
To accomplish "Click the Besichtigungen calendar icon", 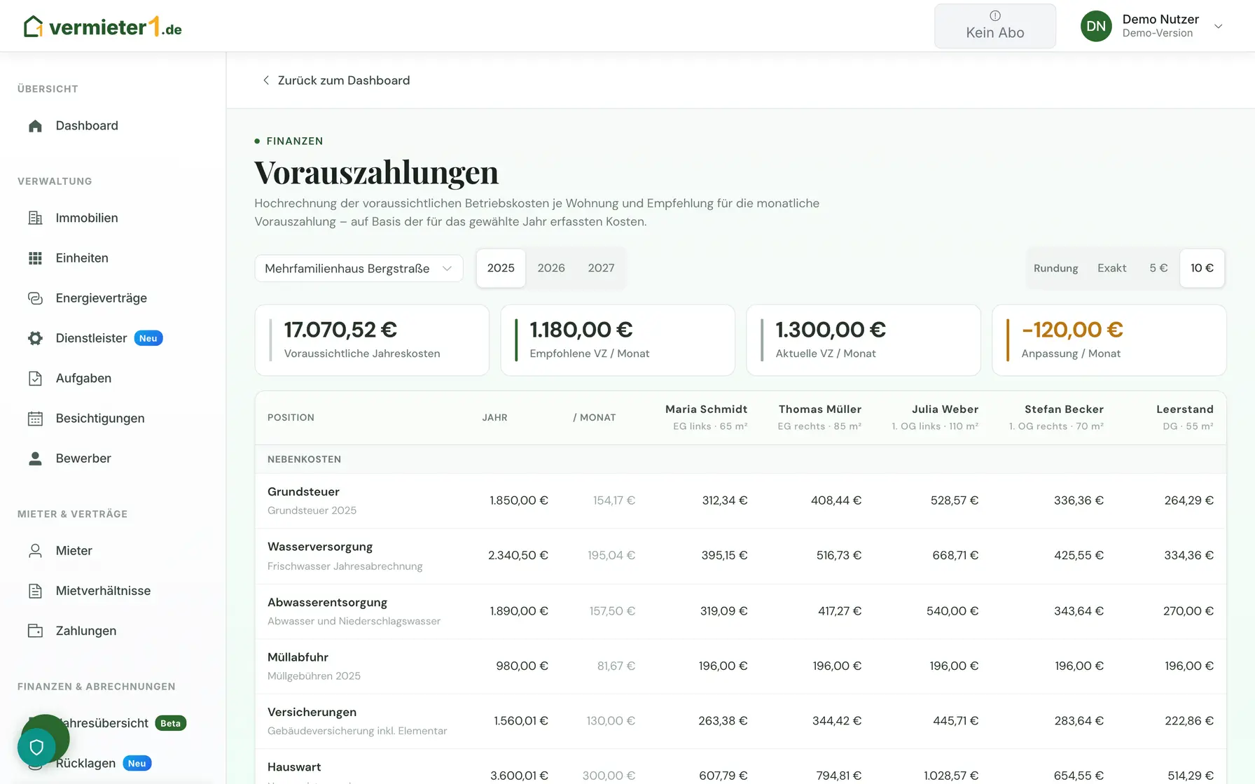I will pyautogui.click(x=35, y=419).
